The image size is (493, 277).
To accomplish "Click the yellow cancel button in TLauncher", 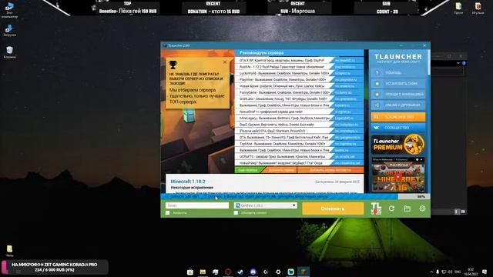I will pyautogui.click(x=333, y=209).
